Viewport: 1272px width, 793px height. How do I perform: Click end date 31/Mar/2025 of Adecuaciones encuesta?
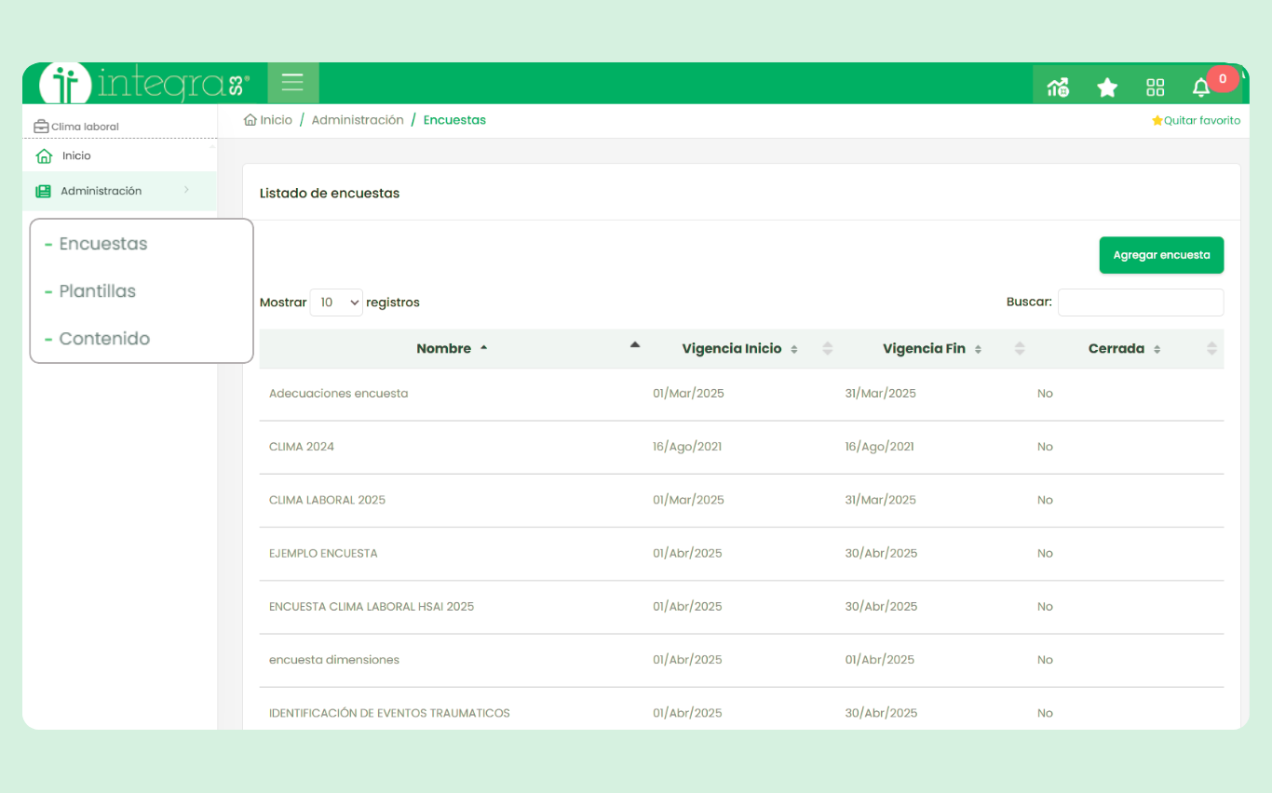(x=881, y=394)
